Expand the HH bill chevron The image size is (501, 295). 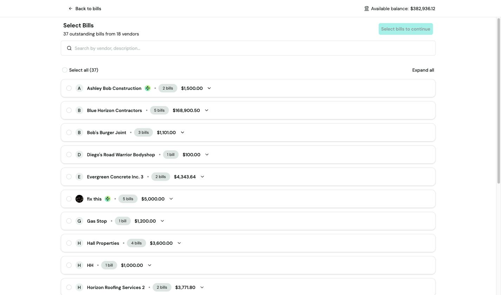coord(150,265)
